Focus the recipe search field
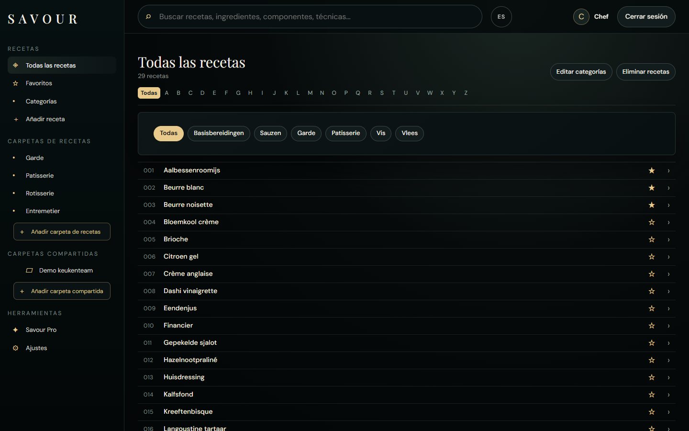Viewport: 689px width, 431px height. click(310, 17)
